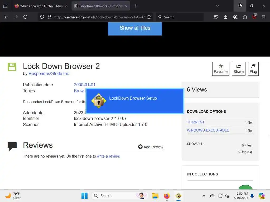Viewport: 270px width, 202px height.
Task: Click the 5 Files count text
Action: coord(247,145)
